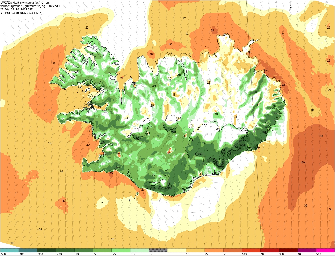This screenshot has width=335, height=256.
Task: Select the map value 30 near the coast
Action: tap(151, 54)
